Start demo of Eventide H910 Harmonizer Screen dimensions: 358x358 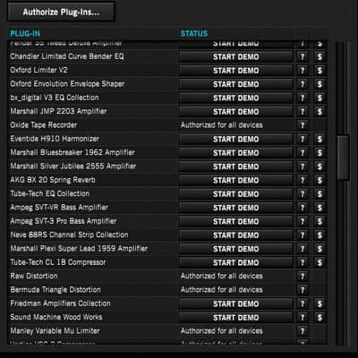pos(236,139)
